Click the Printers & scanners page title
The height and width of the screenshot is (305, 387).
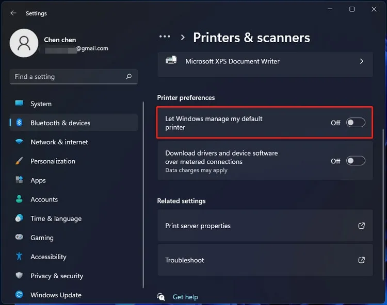click(251, 38)
